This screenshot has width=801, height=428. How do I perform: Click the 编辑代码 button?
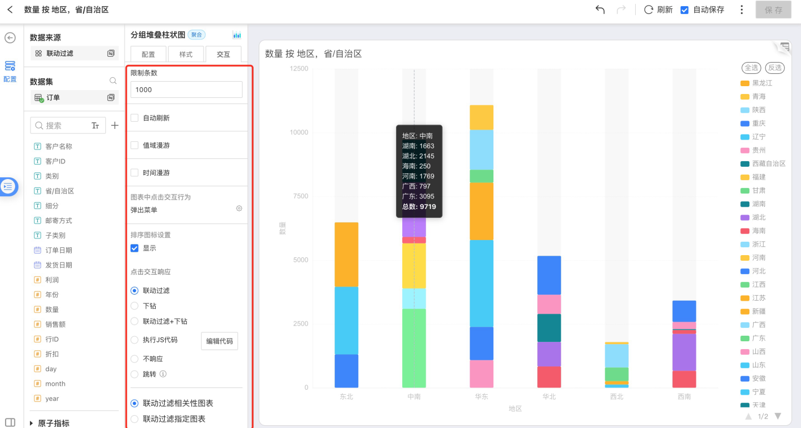coord(219,341)
